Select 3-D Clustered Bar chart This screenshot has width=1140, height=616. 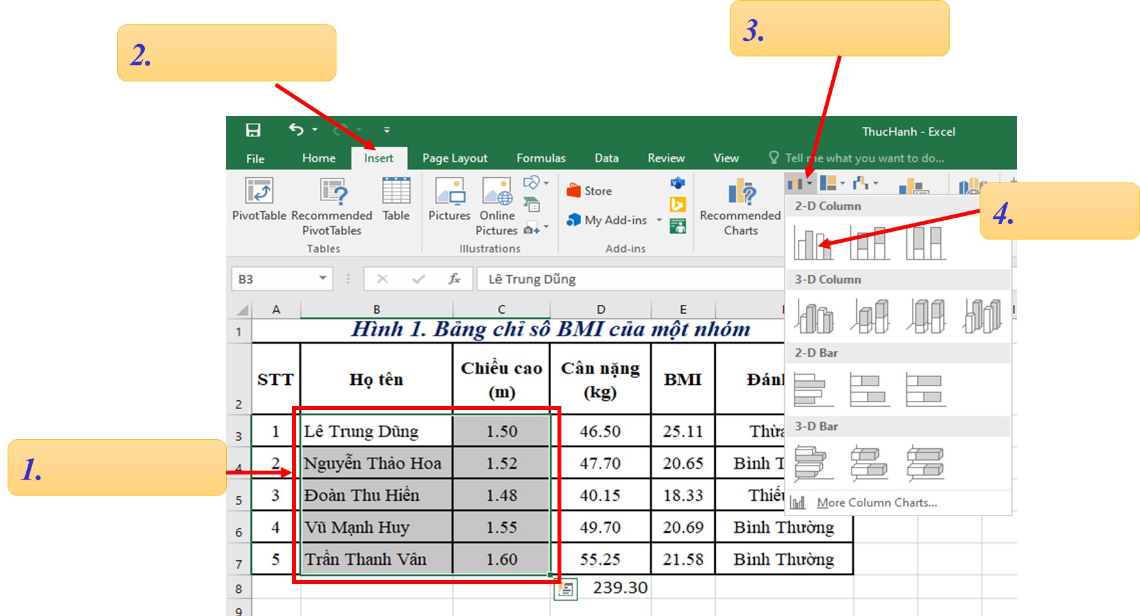[x=814, y=463]
